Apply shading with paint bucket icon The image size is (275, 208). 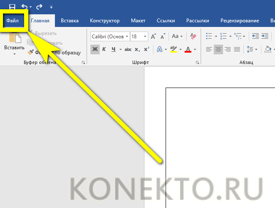coord(268,49)
